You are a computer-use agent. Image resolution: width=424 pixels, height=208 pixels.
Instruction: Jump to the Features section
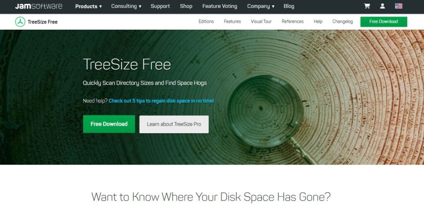point(232,22)
